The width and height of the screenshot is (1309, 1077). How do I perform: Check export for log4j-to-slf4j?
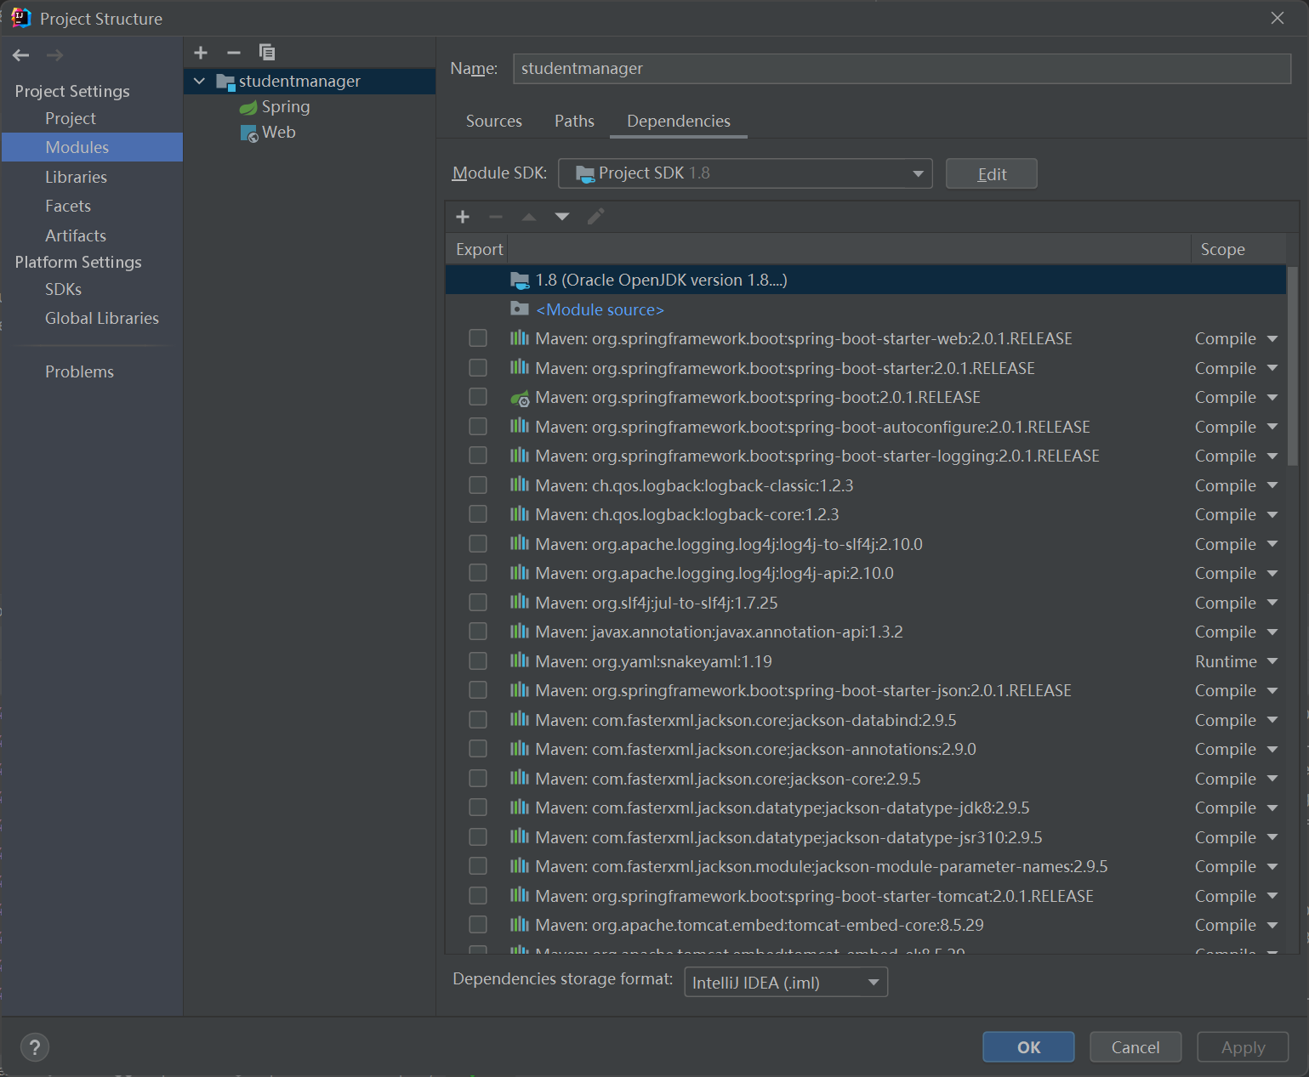tap(478, 544)
